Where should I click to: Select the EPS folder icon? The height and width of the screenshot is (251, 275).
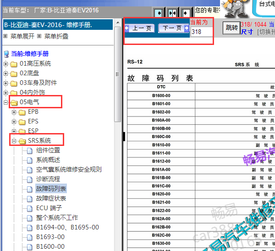point(22,122)
